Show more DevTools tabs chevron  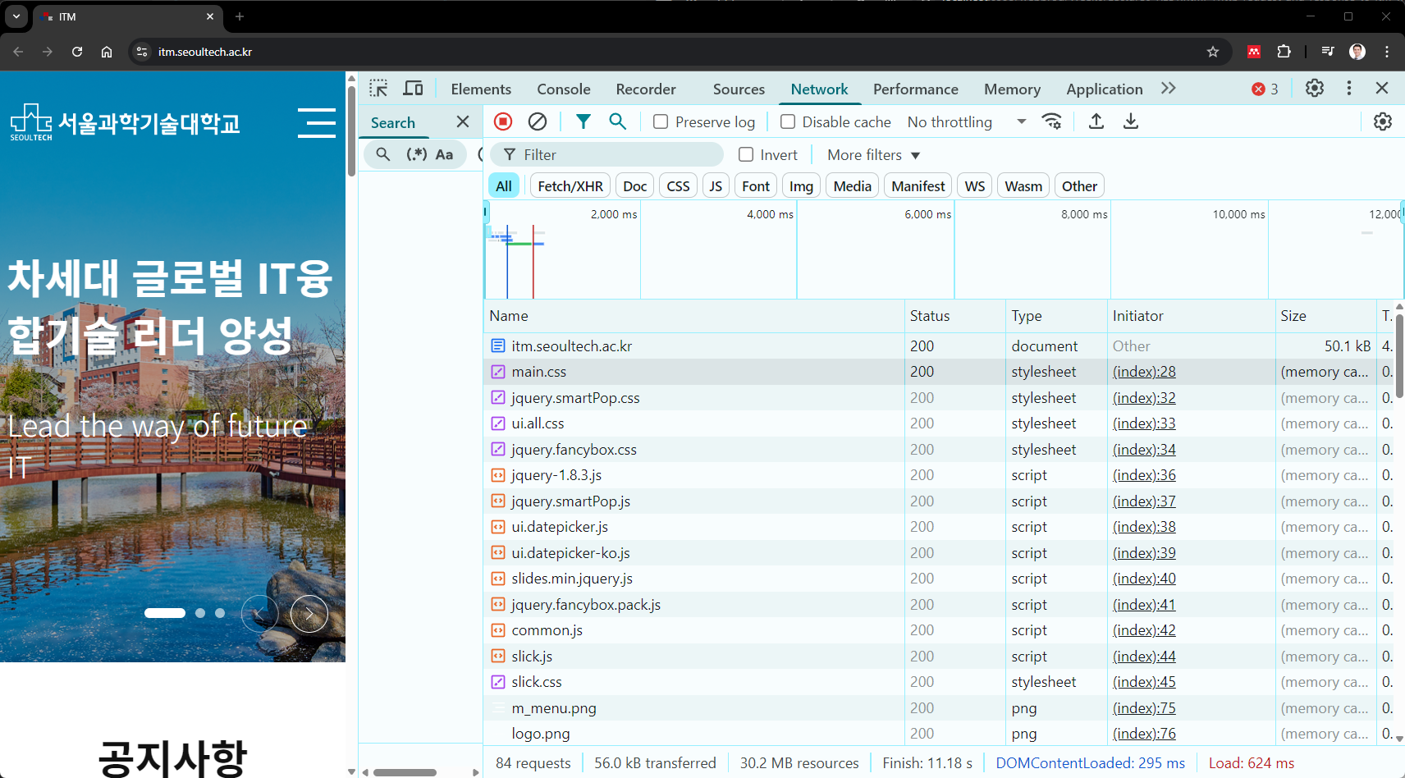pos(1168,89)
